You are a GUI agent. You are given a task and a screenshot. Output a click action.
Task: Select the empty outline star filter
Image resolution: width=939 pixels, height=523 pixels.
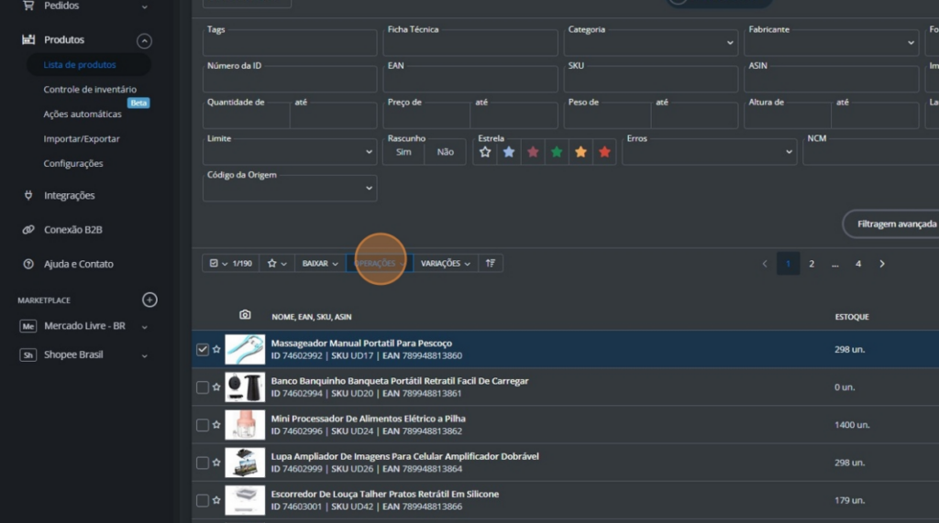pos(485,152)
